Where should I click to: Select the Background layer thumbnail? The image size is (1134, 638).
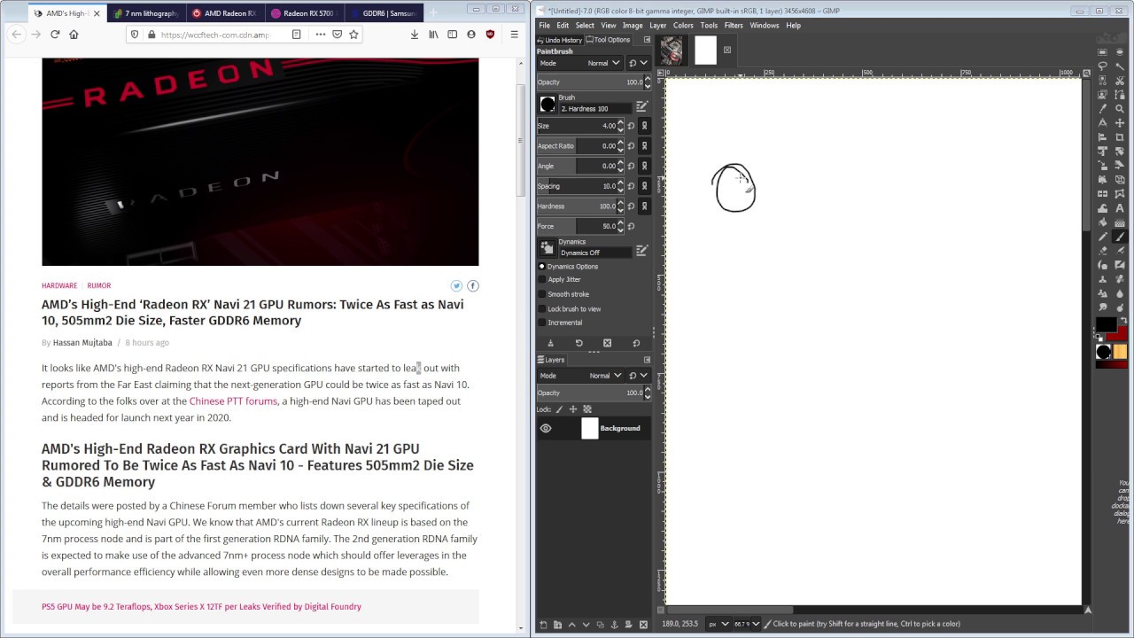click(x=589, y=429)
